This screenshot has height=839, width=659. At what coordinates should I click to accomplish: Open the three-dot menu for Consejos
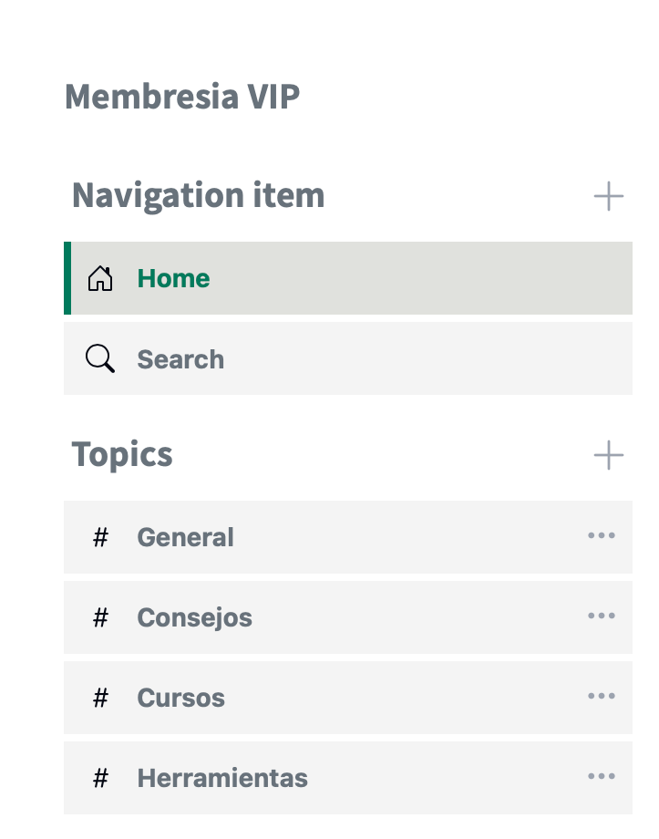click(602, 616)
